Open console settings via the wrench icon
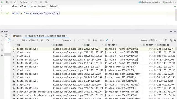This screenshot has height=99, width=177. click(x=15, y=2)
